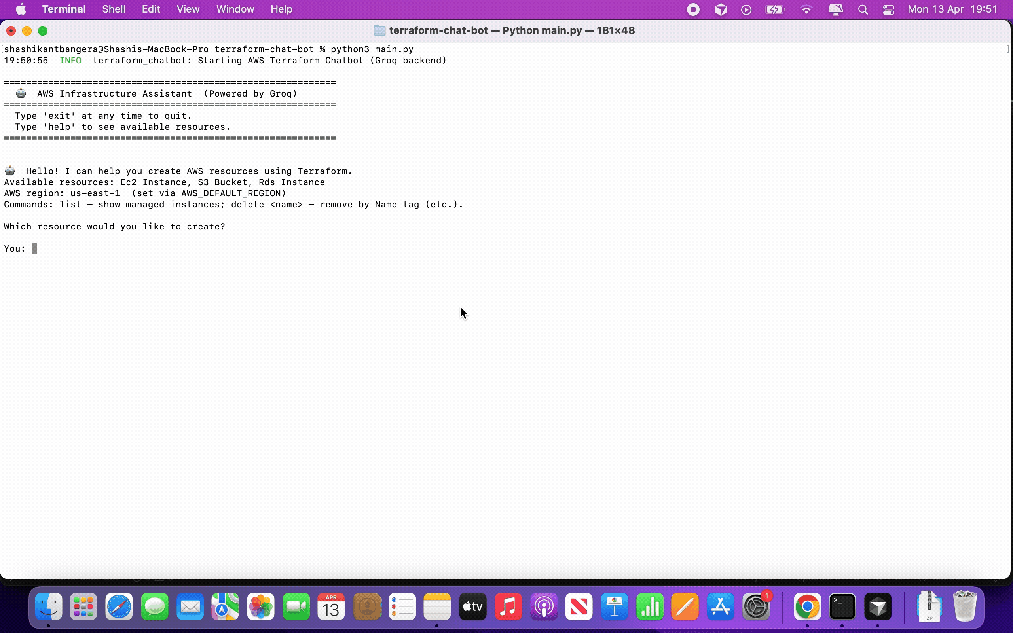Open the ZIP archive in the Dock
The width and height of the screenshot is (1013, 633).
929,606
